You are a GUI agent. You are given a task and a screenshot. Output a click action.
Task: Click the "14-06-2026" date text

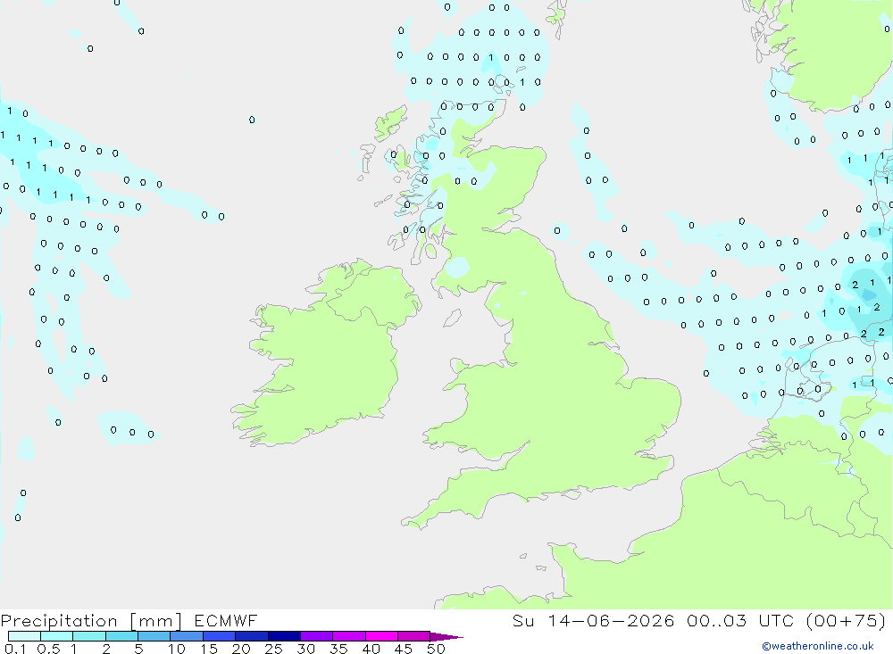[611, 620]
